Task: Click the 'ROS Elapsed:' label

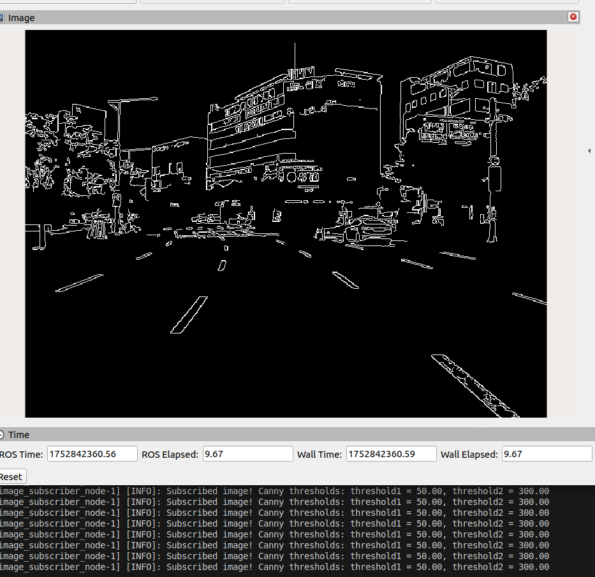Action: click(170, 455)
